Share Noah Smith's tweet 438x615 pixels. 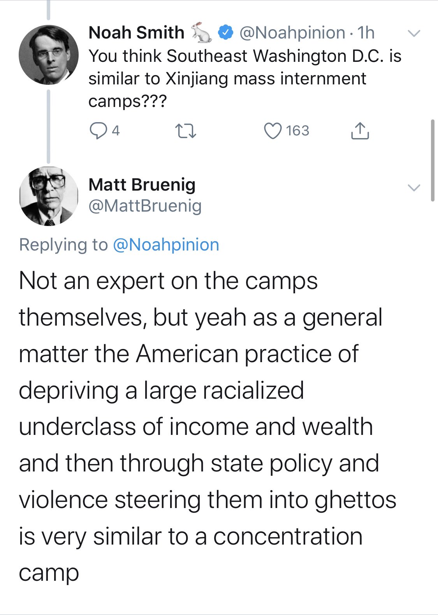coord(360,131)
